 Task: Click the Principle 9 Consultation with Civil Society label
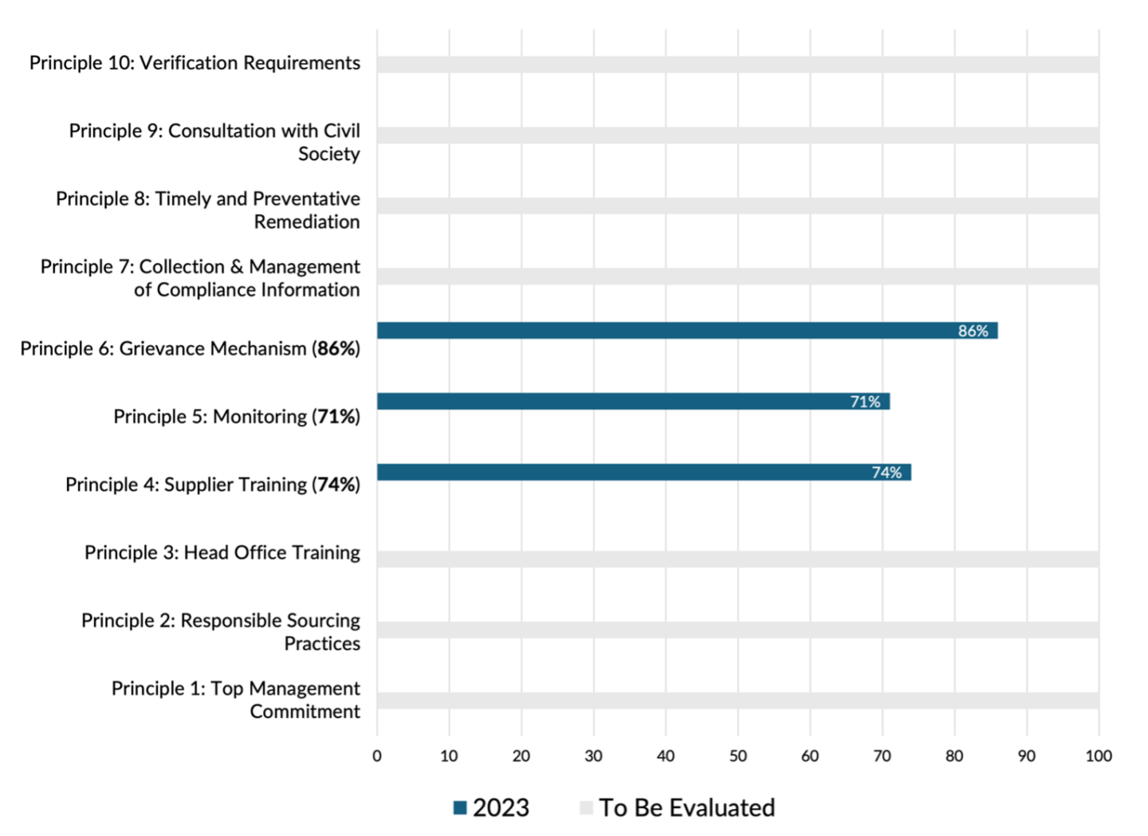pyautogui.click(x=214, y=142)
